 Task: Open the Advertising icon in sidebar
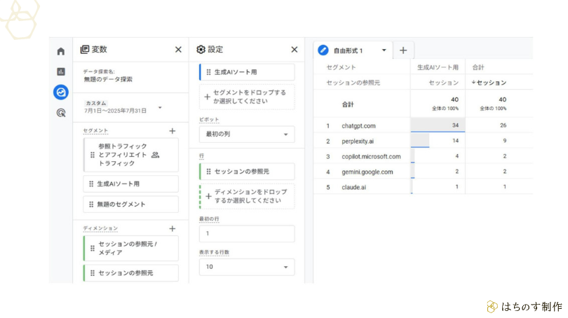point(61,113)
